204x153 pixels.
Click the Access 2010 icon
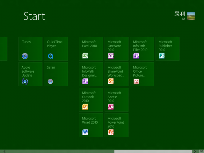pos(111,107)
